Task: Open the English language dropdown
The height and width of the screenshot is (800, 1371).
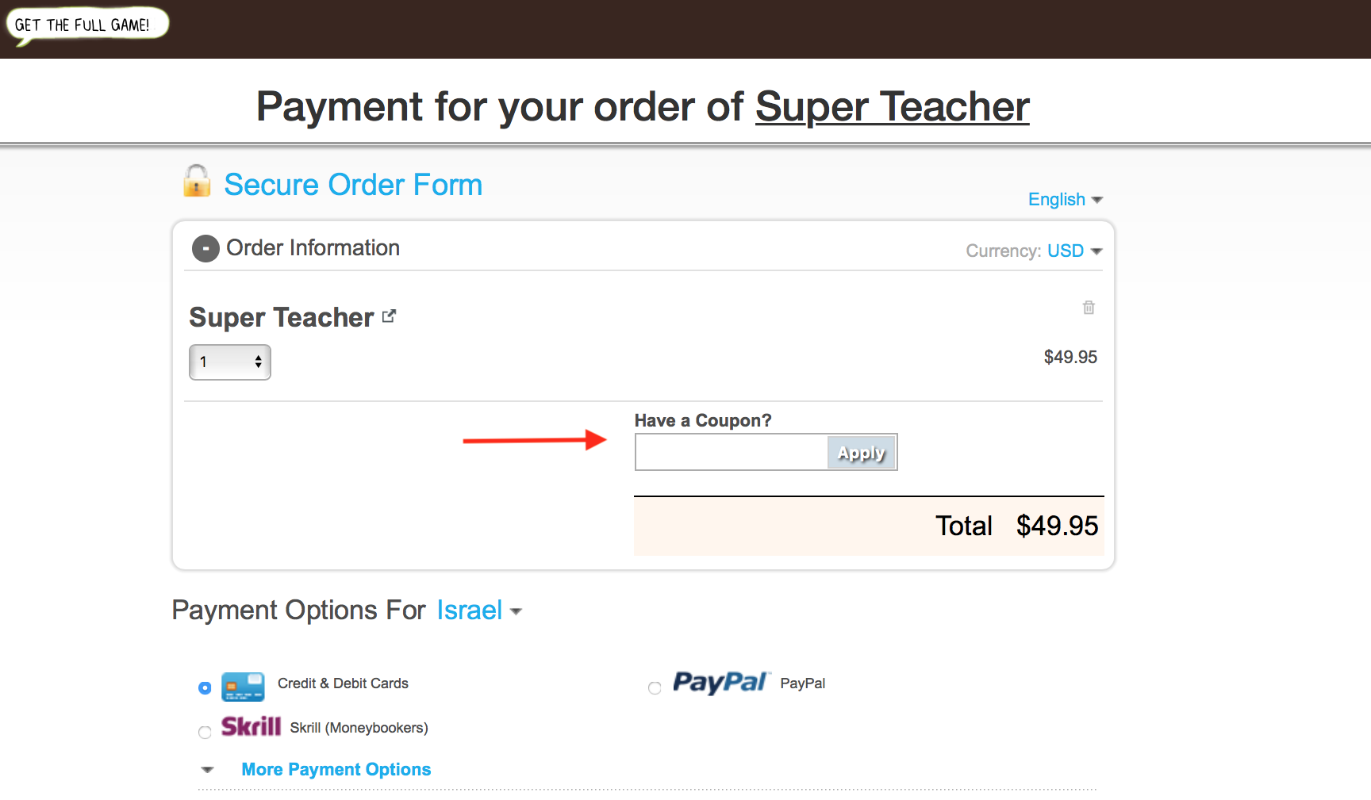Action: [1066, 200]
